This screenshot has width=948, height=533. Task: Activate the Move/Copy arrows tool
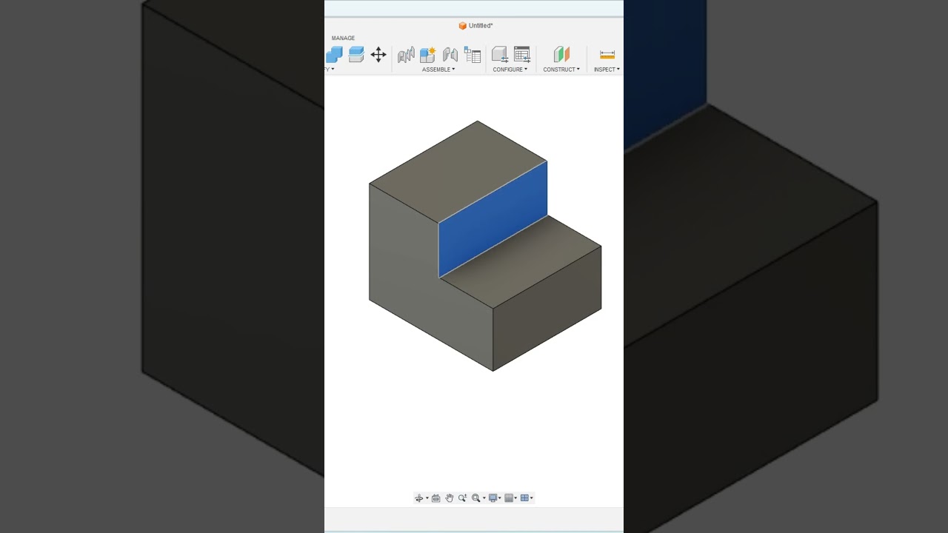(378, 55)
